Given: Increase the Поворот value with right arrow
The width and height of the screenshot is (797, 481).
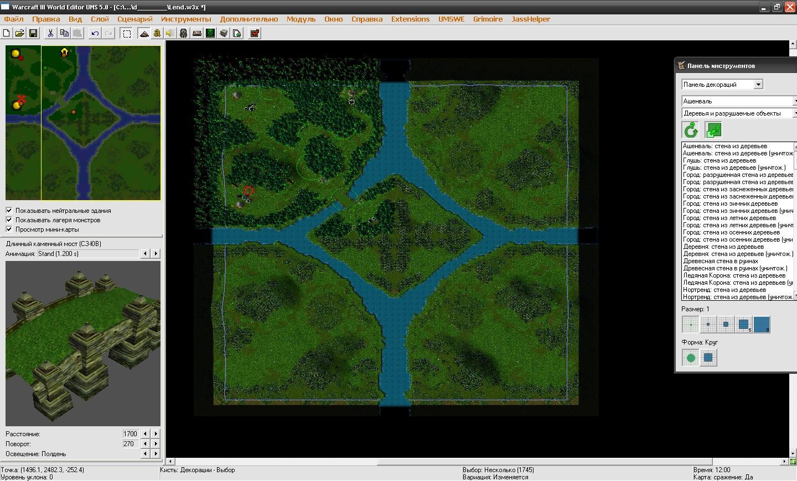Looking at the screenshot, I should [156, 444].
